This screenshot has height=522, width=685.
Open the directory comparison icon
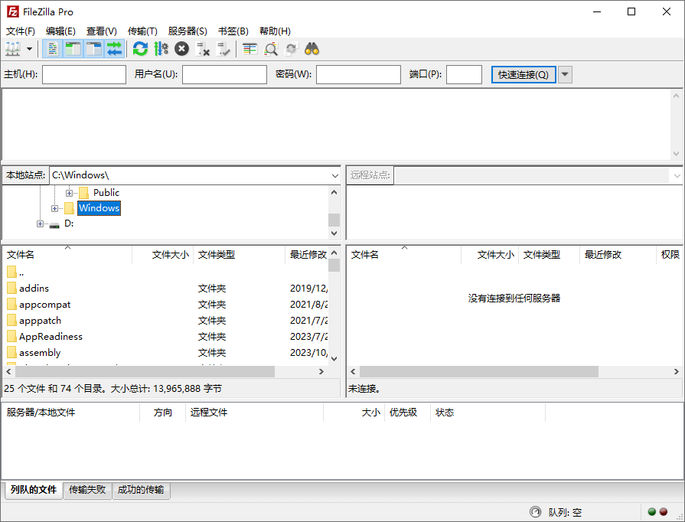click(x=250, y=49)
